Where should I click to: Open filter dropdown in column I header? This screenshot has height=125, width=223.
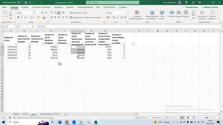[124, 44]
